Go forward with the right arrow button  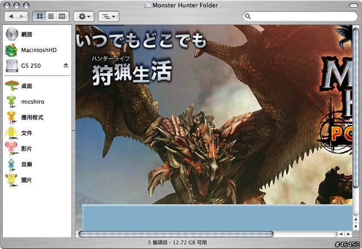click(22, 16)
